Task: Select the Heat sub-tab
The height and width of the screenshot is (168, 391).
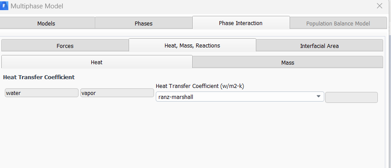Action: click(97, 62)
